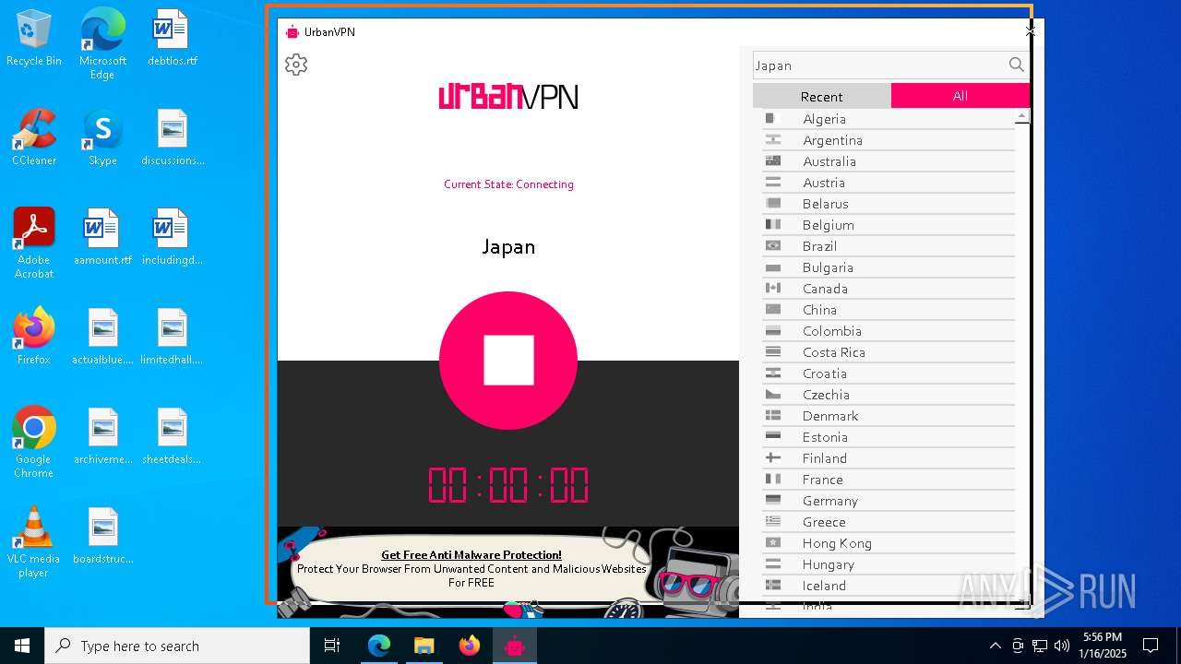Open notification center icon
Image resolution: width=1181 pixels, height=664 pixels.
coord(1151,646)
